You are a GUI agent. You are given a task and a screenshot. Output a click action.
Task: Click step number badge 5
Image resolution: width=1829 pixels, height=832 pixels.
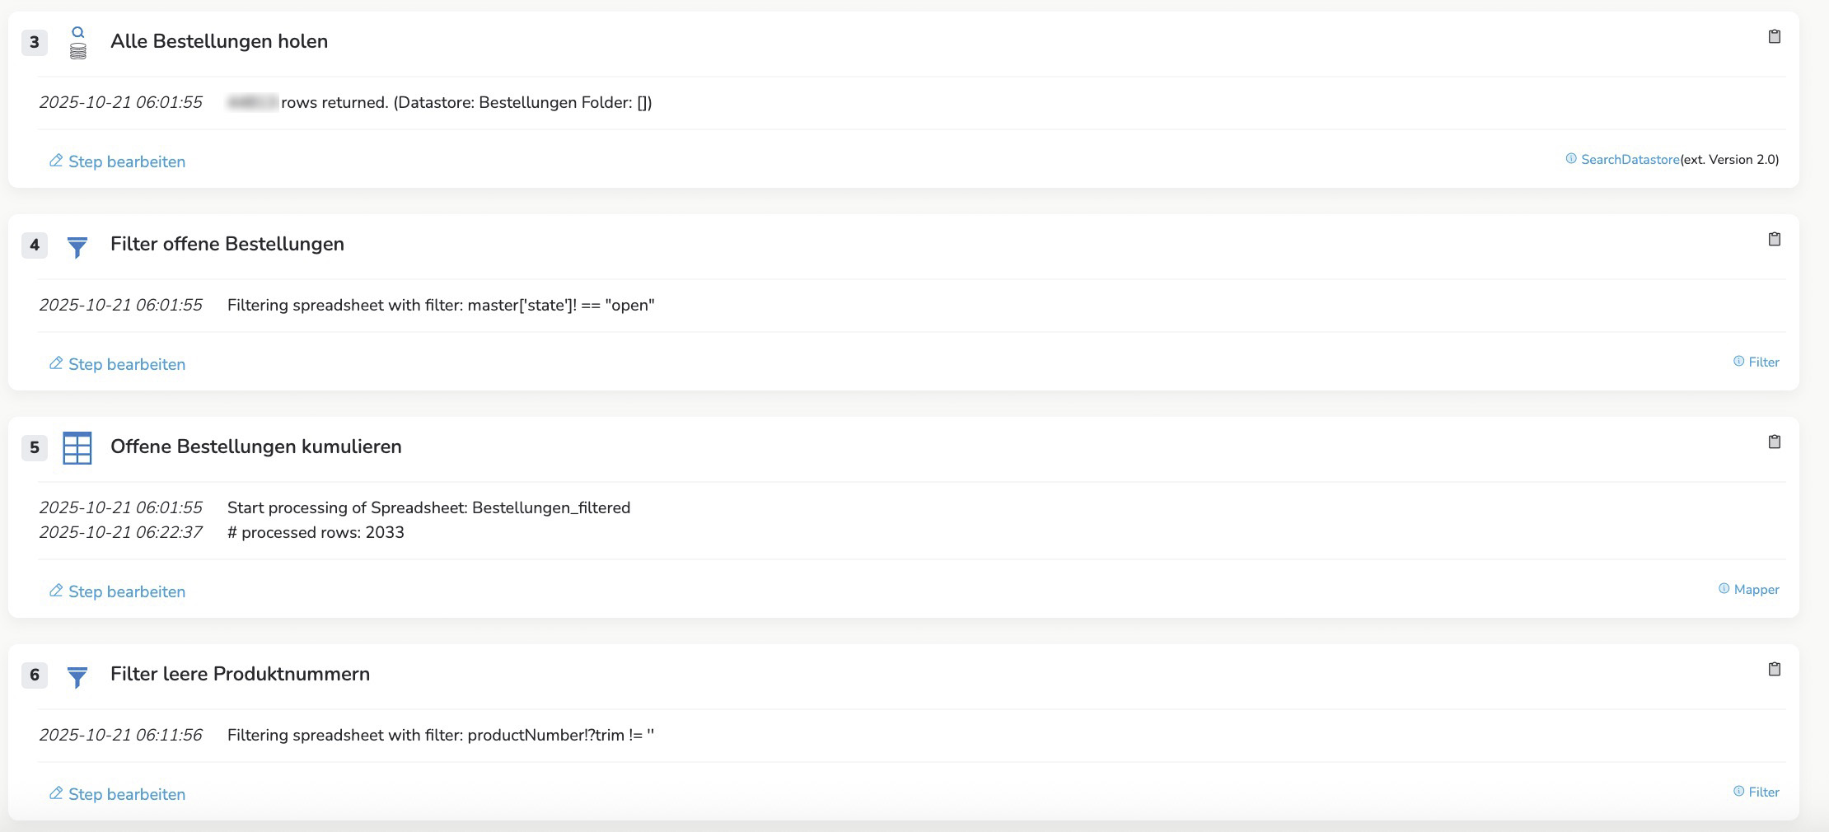click(x=35, y=447)
